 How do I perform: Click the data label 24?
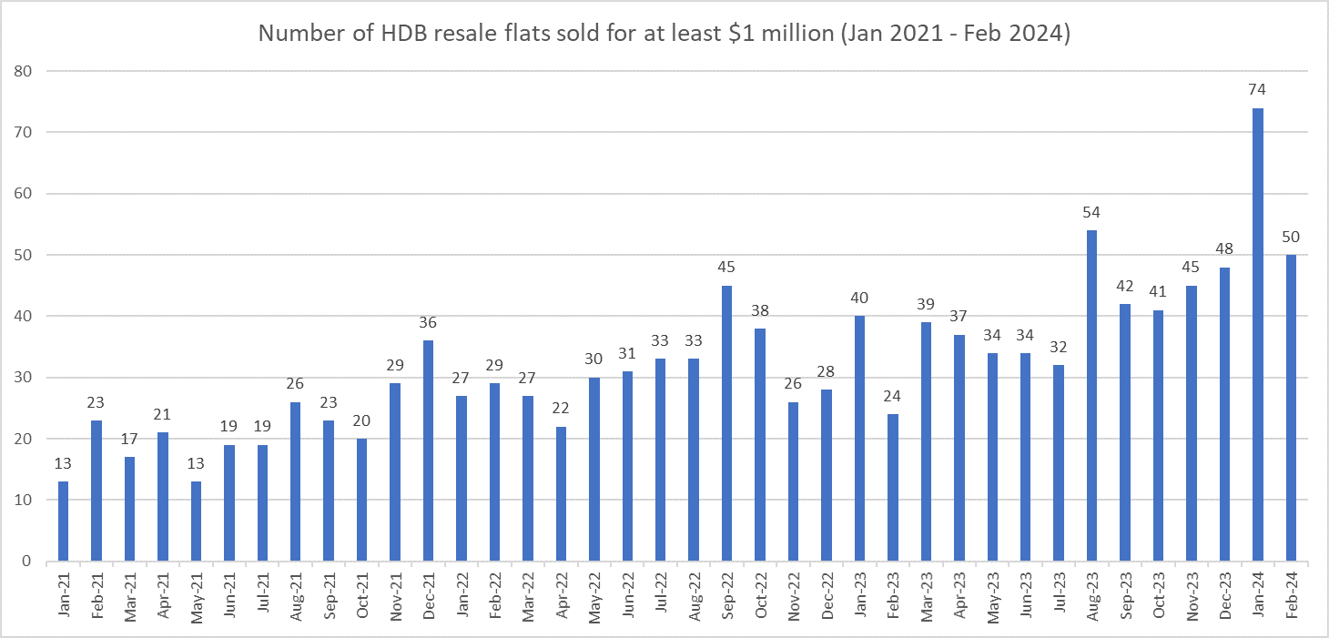[893, 396]
